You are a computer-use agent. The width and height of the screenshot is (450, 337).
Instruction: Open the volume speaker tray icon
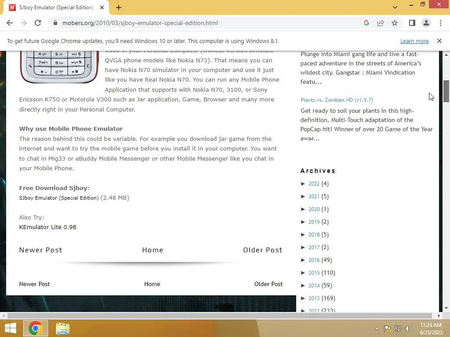[x=408, y=329]
